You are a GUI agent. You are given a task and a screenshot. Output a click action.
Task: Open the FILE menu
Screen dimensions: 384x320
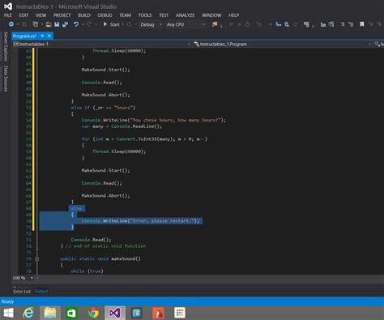8,15
